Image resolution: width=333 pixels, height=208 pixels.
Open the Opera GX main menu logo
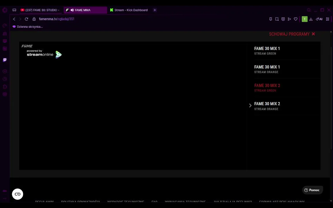click(x=5, y=10)
